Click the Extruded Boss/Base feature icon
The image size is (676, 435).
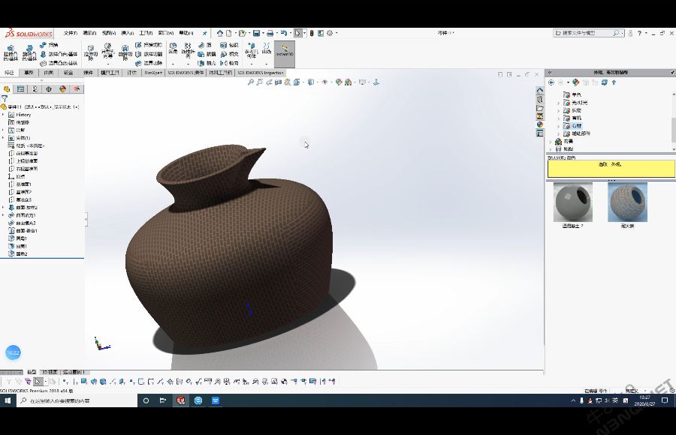pyautogui.click(x=11, y=53)
